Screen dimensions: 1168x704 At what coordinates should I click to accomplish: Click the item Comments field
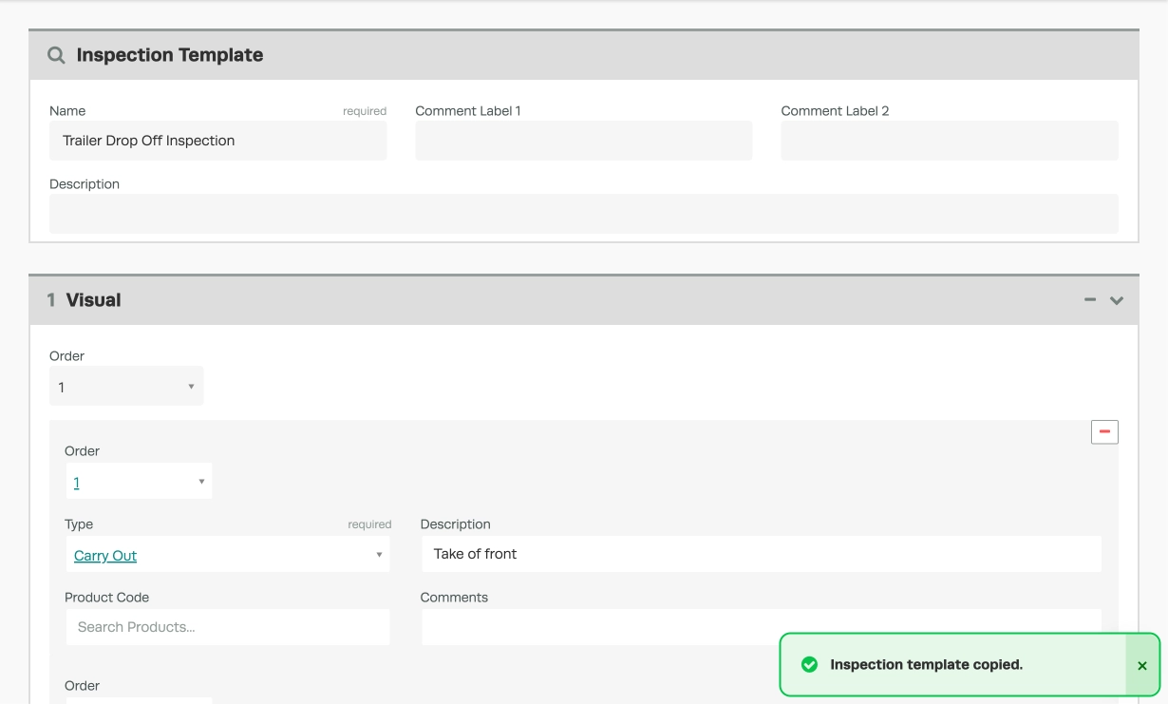762,627
